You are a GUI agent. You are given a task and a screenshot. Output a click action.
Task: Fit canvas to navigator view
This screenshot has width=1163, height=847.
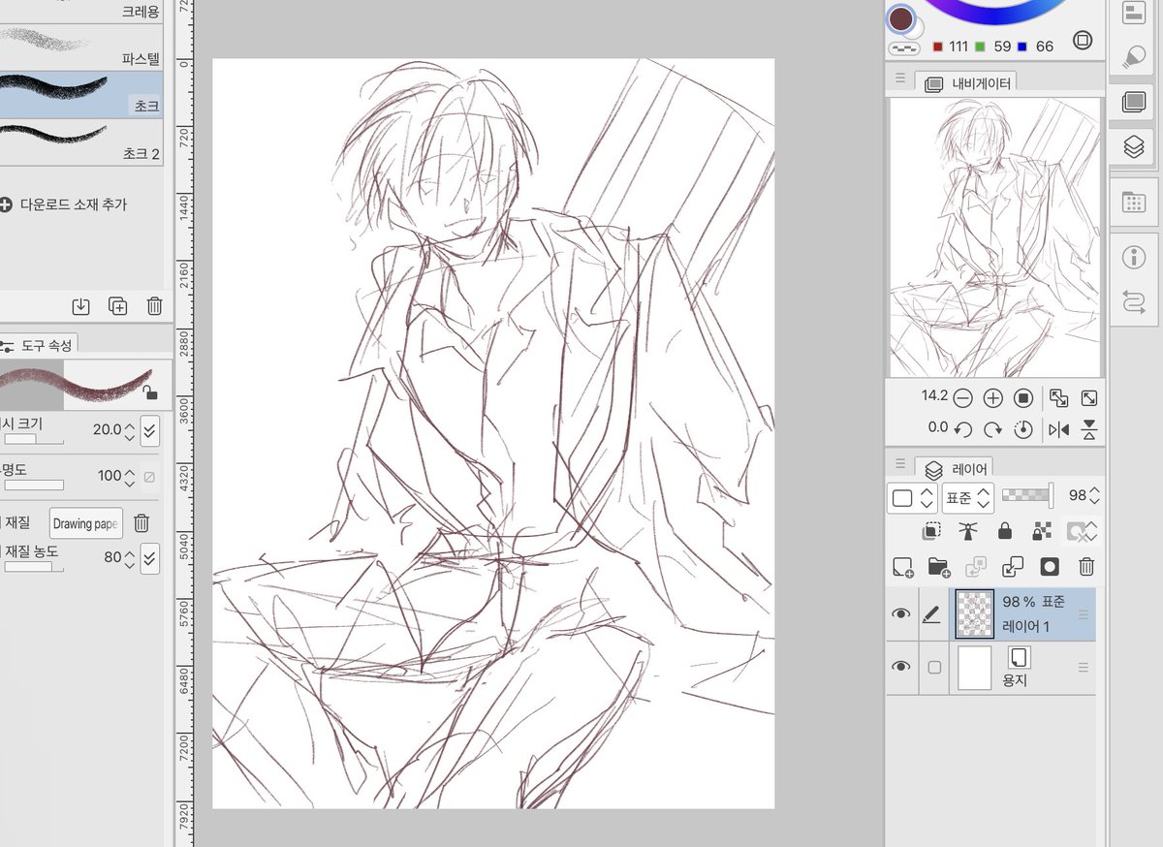point(1058,398)
